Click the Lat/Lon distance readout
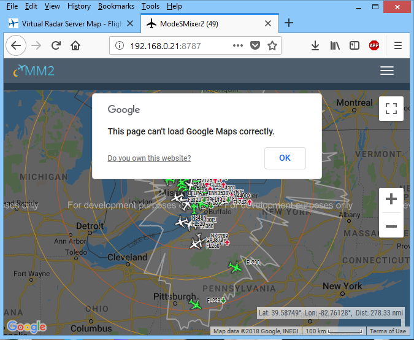Viewport: 414px width, 340px height. click(x=331, y=313)
